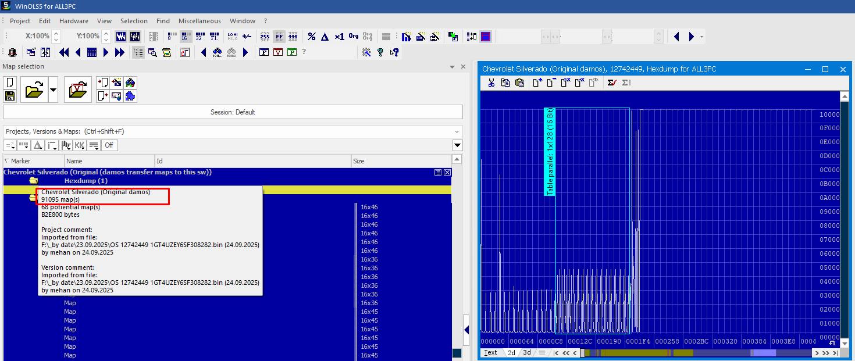
Task: Open version folder icon marked V
Action: (x=77, y=90)
